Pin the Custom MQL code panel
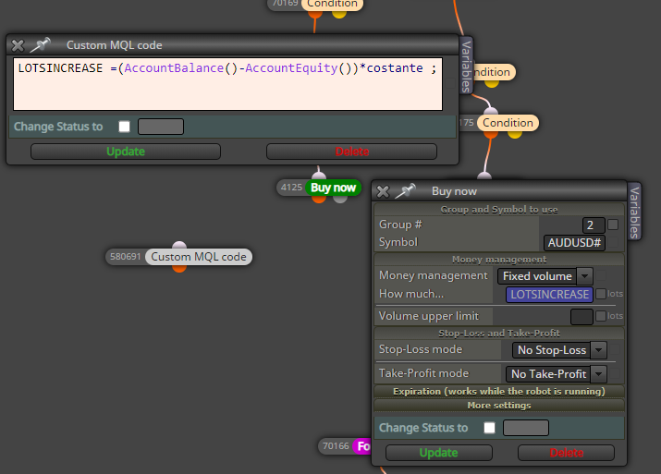 click(41, 44)
